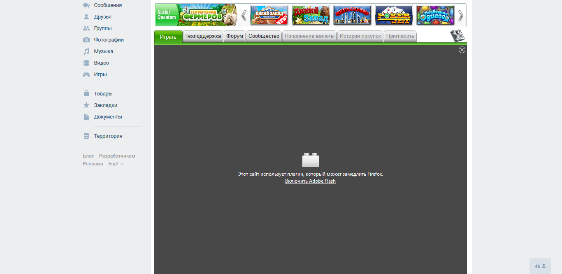Viewport: 562px width, 274px height.
Task: Launch the Poker Jet game thumbnail
Action: (394, 15)
